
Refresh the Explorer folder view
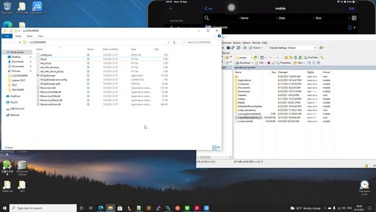(x=174, y=42)
